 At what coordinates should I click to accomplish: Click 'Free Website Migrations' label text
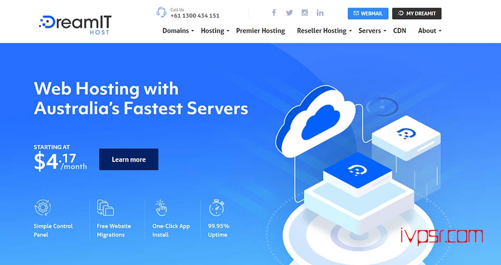(x=114, y=230)
